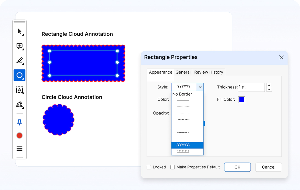
Task: Open the red color circle in toolbar
Action: pyautogui.click(x=20, y=136)
